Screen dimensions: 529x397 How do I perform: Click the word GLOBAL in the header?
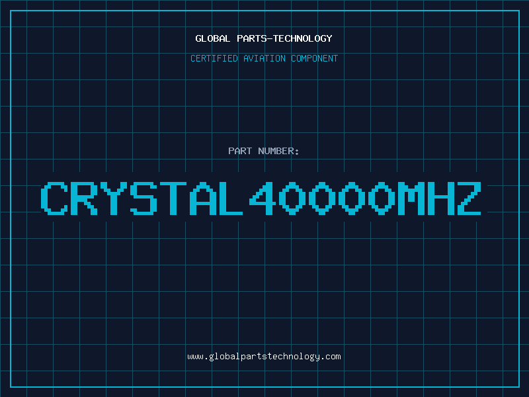click(x=212, y=38)
